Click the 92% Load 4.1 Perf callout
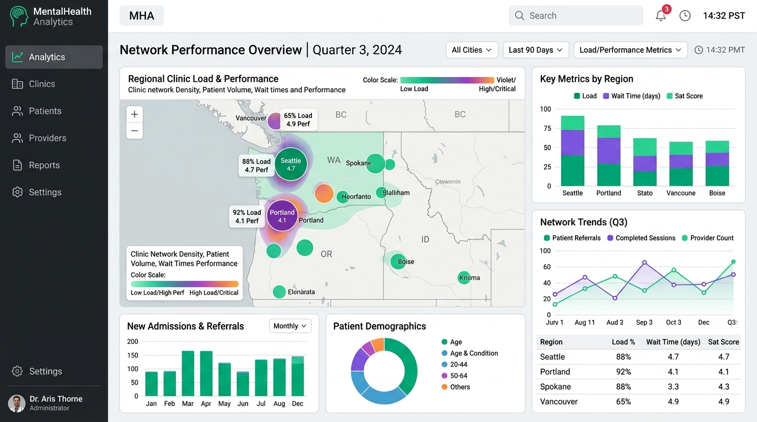Screen dimensions: 757x422 click(x=246, y=216)
